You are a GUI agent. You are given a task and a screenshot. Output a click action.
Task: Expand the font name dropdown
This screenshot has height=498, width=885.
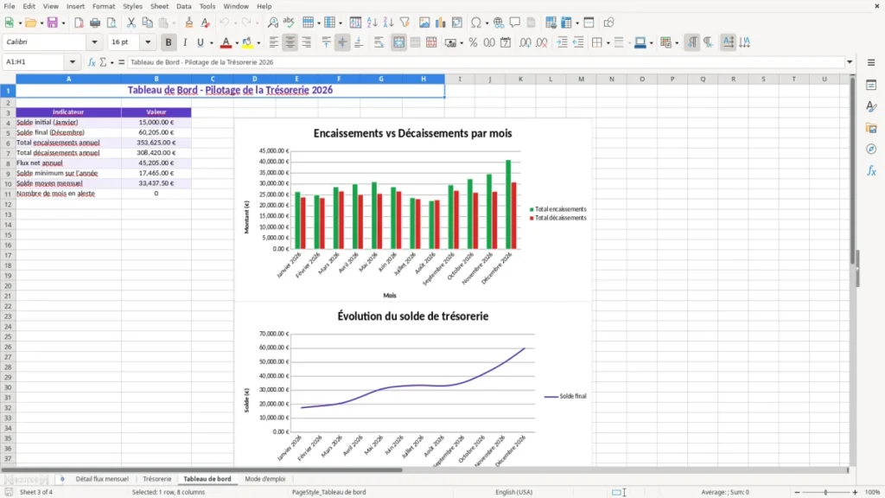pyautogui.click(x=94, y=41)
